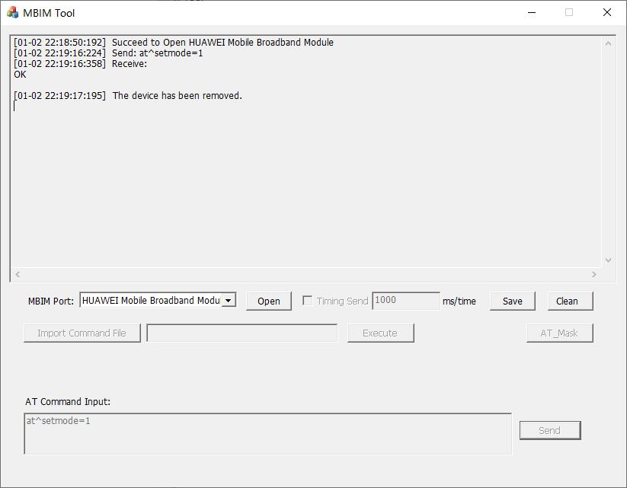This screenshot has width=627, height=488.
Task: Click log line 'Send: at^setmode=1'
Action: click(108, 53)
